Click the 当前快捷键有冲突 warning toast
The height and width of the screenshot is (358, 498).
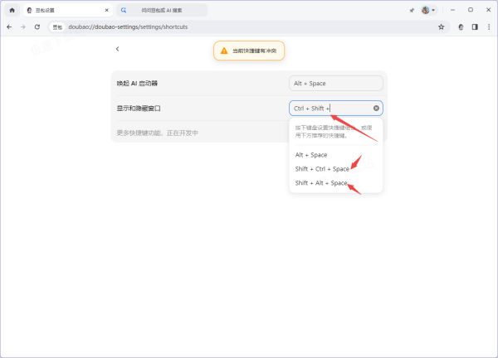[x=249, y=51]
